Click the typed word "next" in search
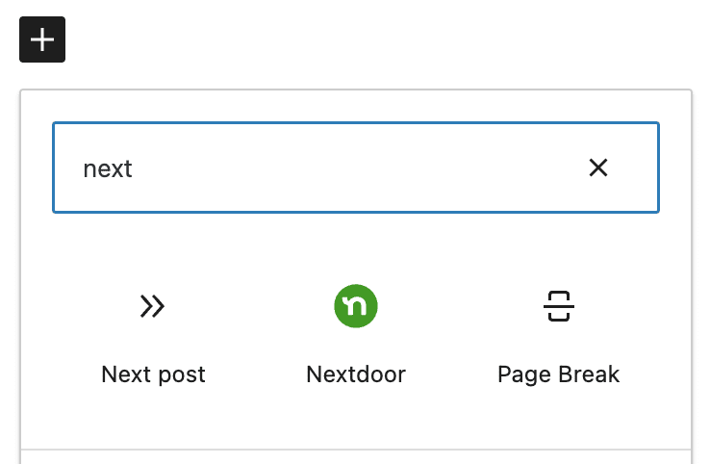This screenshot has width=710, height=464. pyautogui.click(x=108, y=169)
